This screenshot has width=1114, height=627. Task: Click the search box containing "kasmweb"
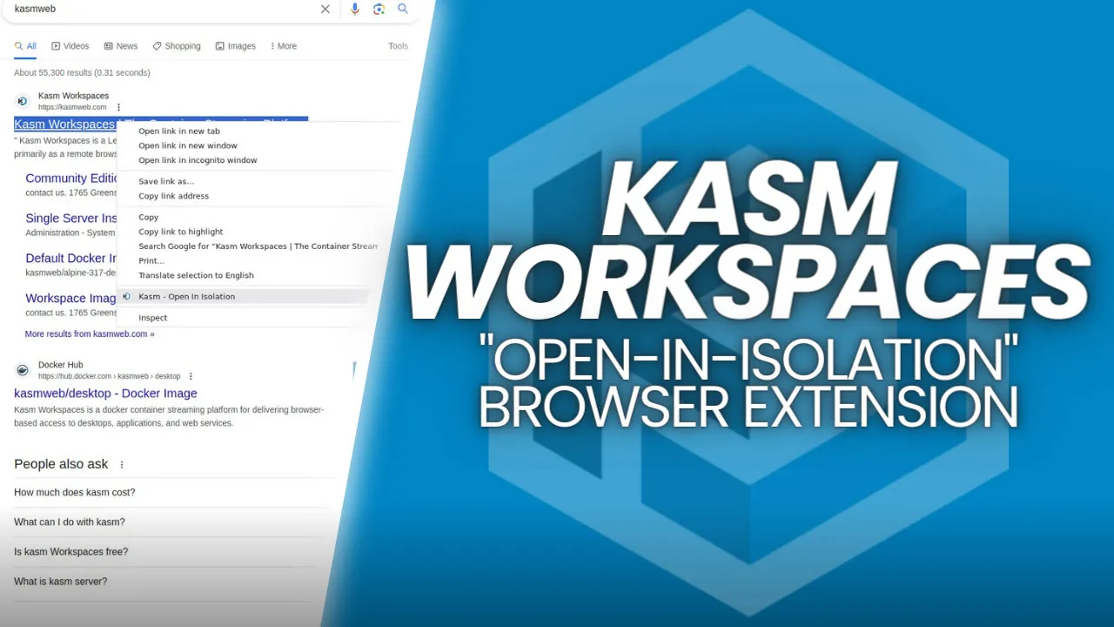(x=157, y=9)
